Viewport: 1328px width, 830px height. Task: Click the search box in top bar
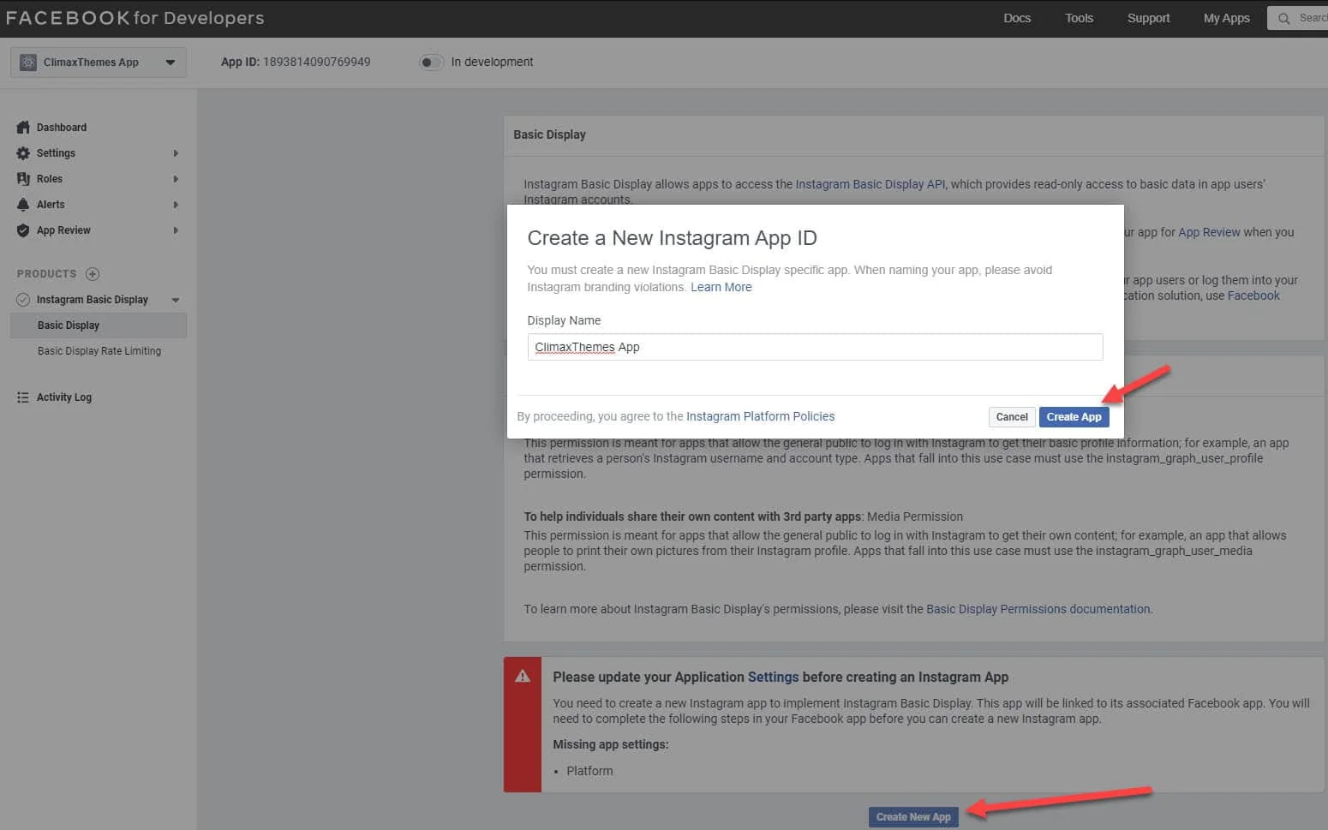1297,18
